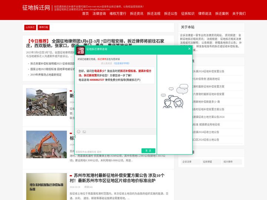Open the 苏州市淞港村最新征地补偿安置方案公告 article title
267x200 pixels.
click(x=117, y=178)
